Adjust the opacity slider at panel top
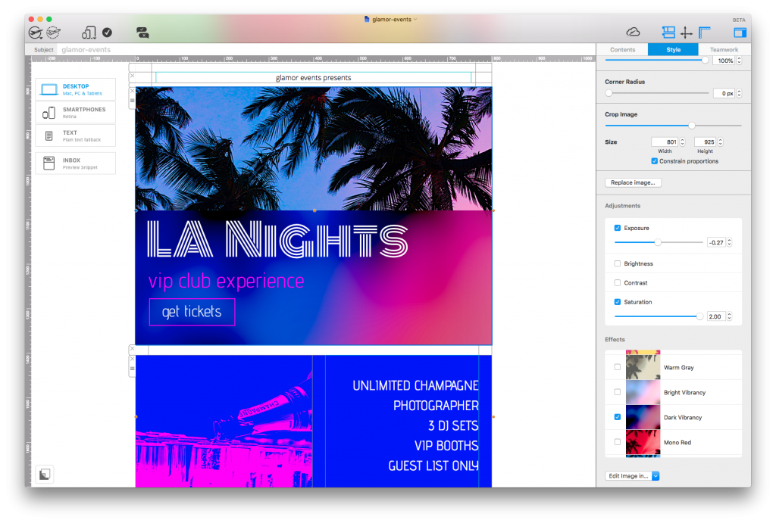776x523 pixels. coord(657,60)
